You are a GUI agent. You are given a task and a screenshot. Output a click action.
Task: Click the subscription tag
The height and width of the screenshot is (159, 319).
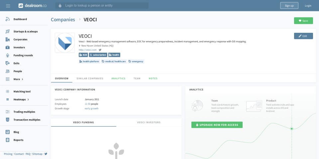(x=98, y=55)
